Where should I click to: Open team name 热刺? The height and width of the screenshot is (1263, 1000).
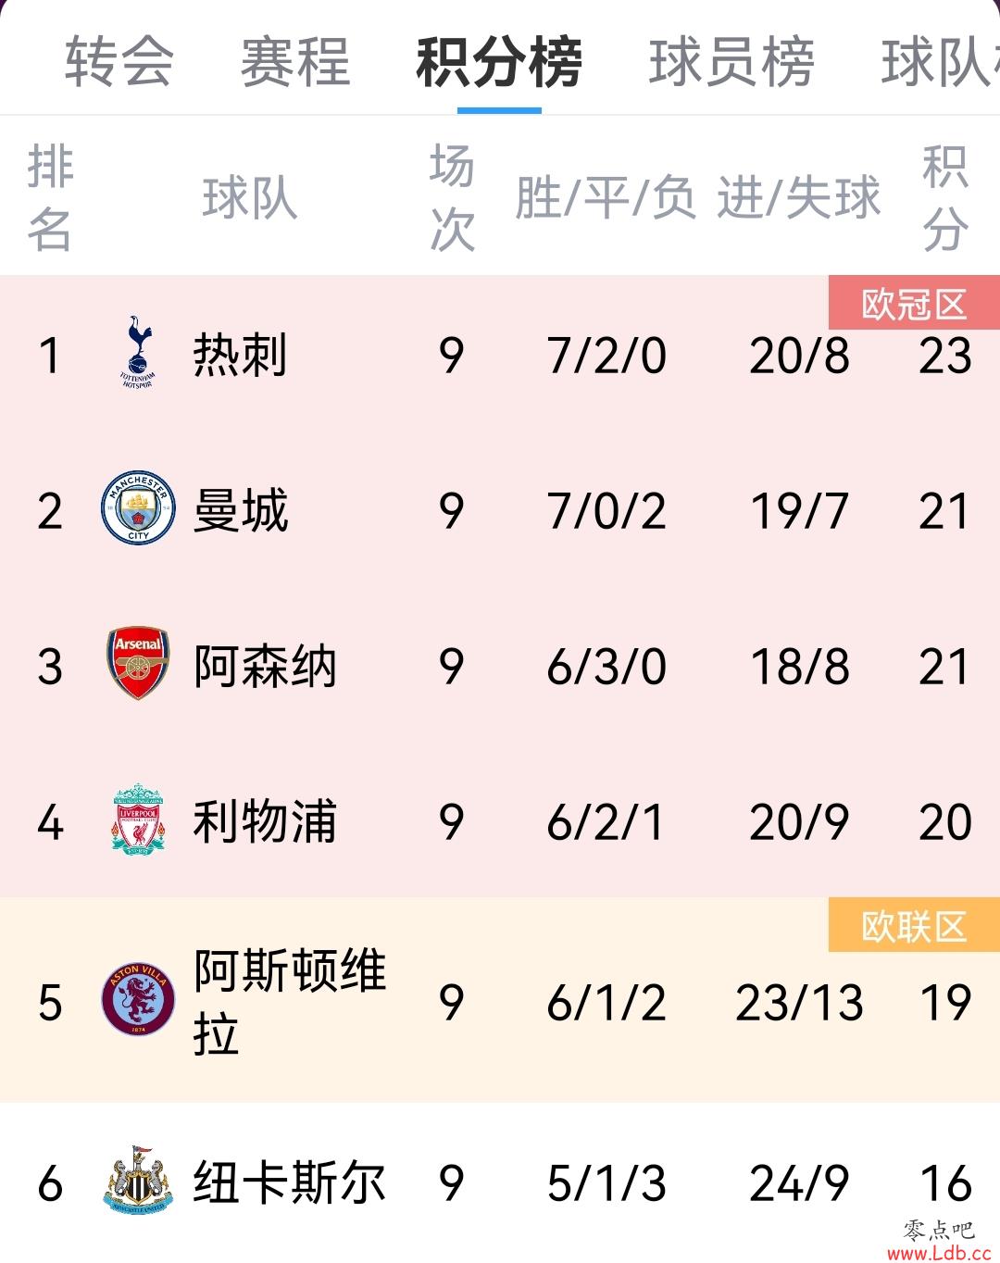click(x=241, y=355)
